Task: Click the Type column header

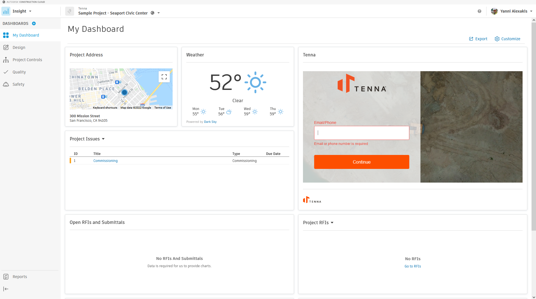Action: (x=236, y=154)
